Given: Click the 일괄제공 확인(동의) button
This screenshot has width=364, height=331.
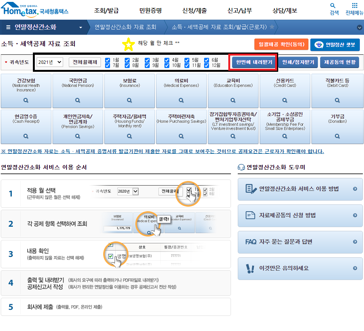Looking at the screenshot, I should [x=281, y=45].
